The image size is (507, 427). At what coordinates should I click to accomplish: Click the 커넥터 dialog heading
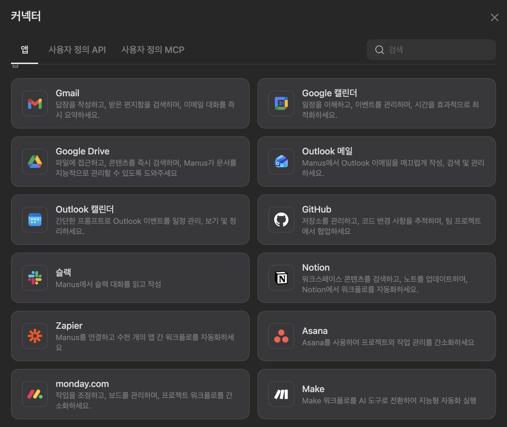(26, 16)
